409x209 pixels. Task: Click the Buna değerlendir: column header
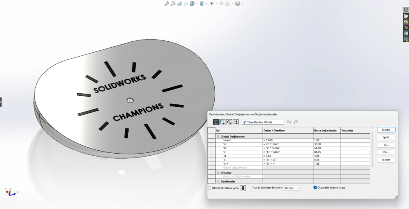pyautogui.click(x=327, y=131)
